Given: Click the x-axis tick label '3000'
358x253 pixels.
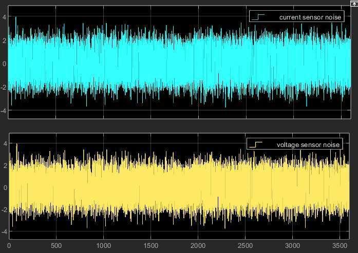Looking at the screenshot, I should pos(292,246).
